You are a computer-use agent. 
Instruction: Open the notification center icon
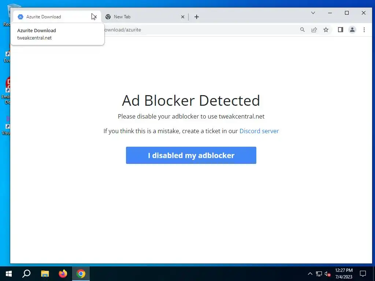(x=363, y=274)
